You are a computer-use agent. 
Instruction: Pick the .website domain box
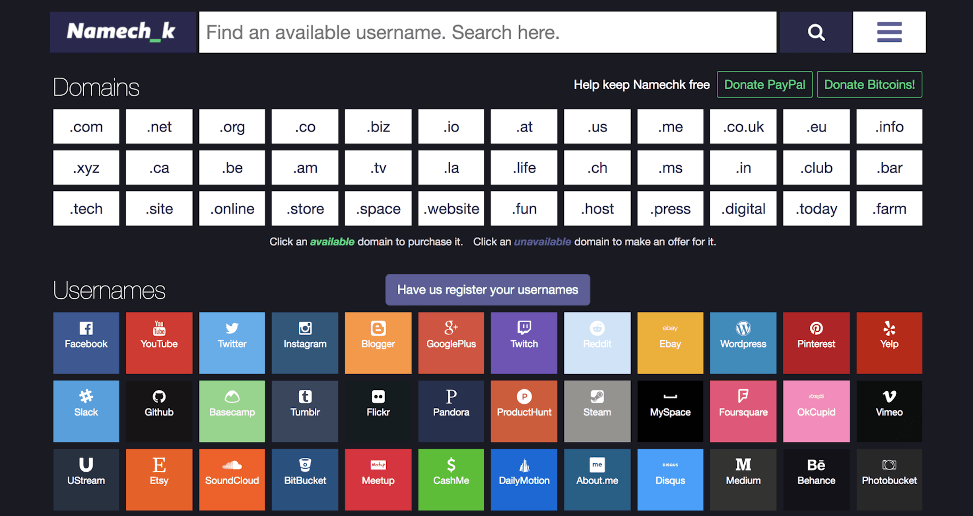coord(451,209)
